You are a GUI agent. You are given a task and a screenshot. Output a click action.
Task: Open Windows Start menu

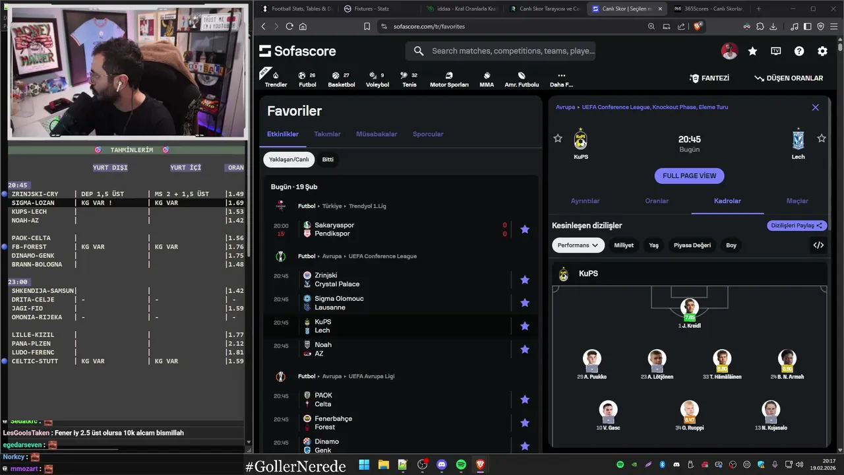(x=364, y=465)
